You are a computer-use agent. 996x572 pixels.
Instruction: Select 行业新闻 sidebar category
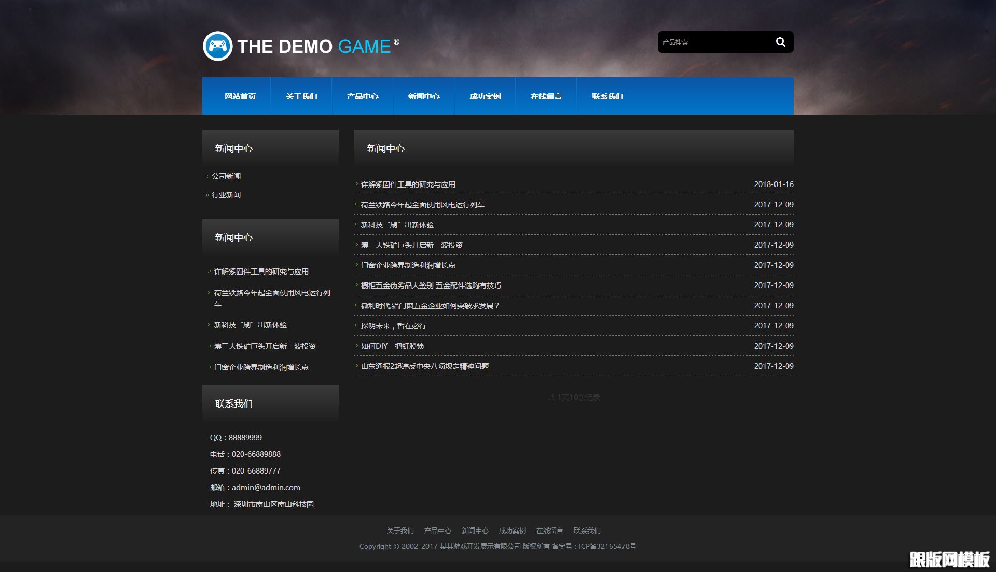[x=226, y=195]
